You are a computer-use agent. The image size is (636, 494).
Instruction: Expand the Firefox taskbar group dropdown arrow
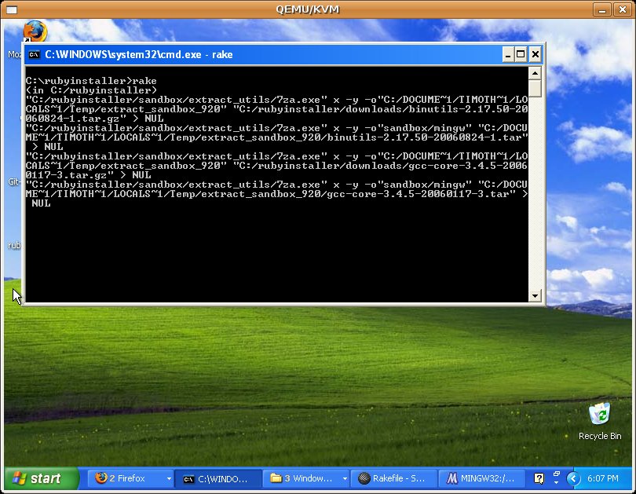pyautogui.click(x=169, y=478)
